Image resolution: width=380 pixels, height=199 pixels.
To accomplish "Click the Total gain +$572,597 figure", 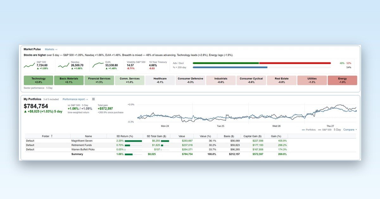I will (x=105, y=109).
